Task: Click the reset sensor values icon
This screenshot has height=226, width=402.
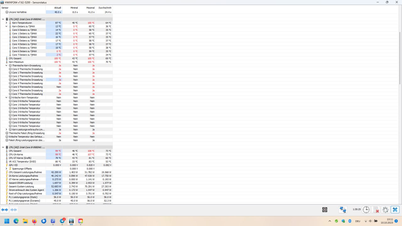Action: 376,210
